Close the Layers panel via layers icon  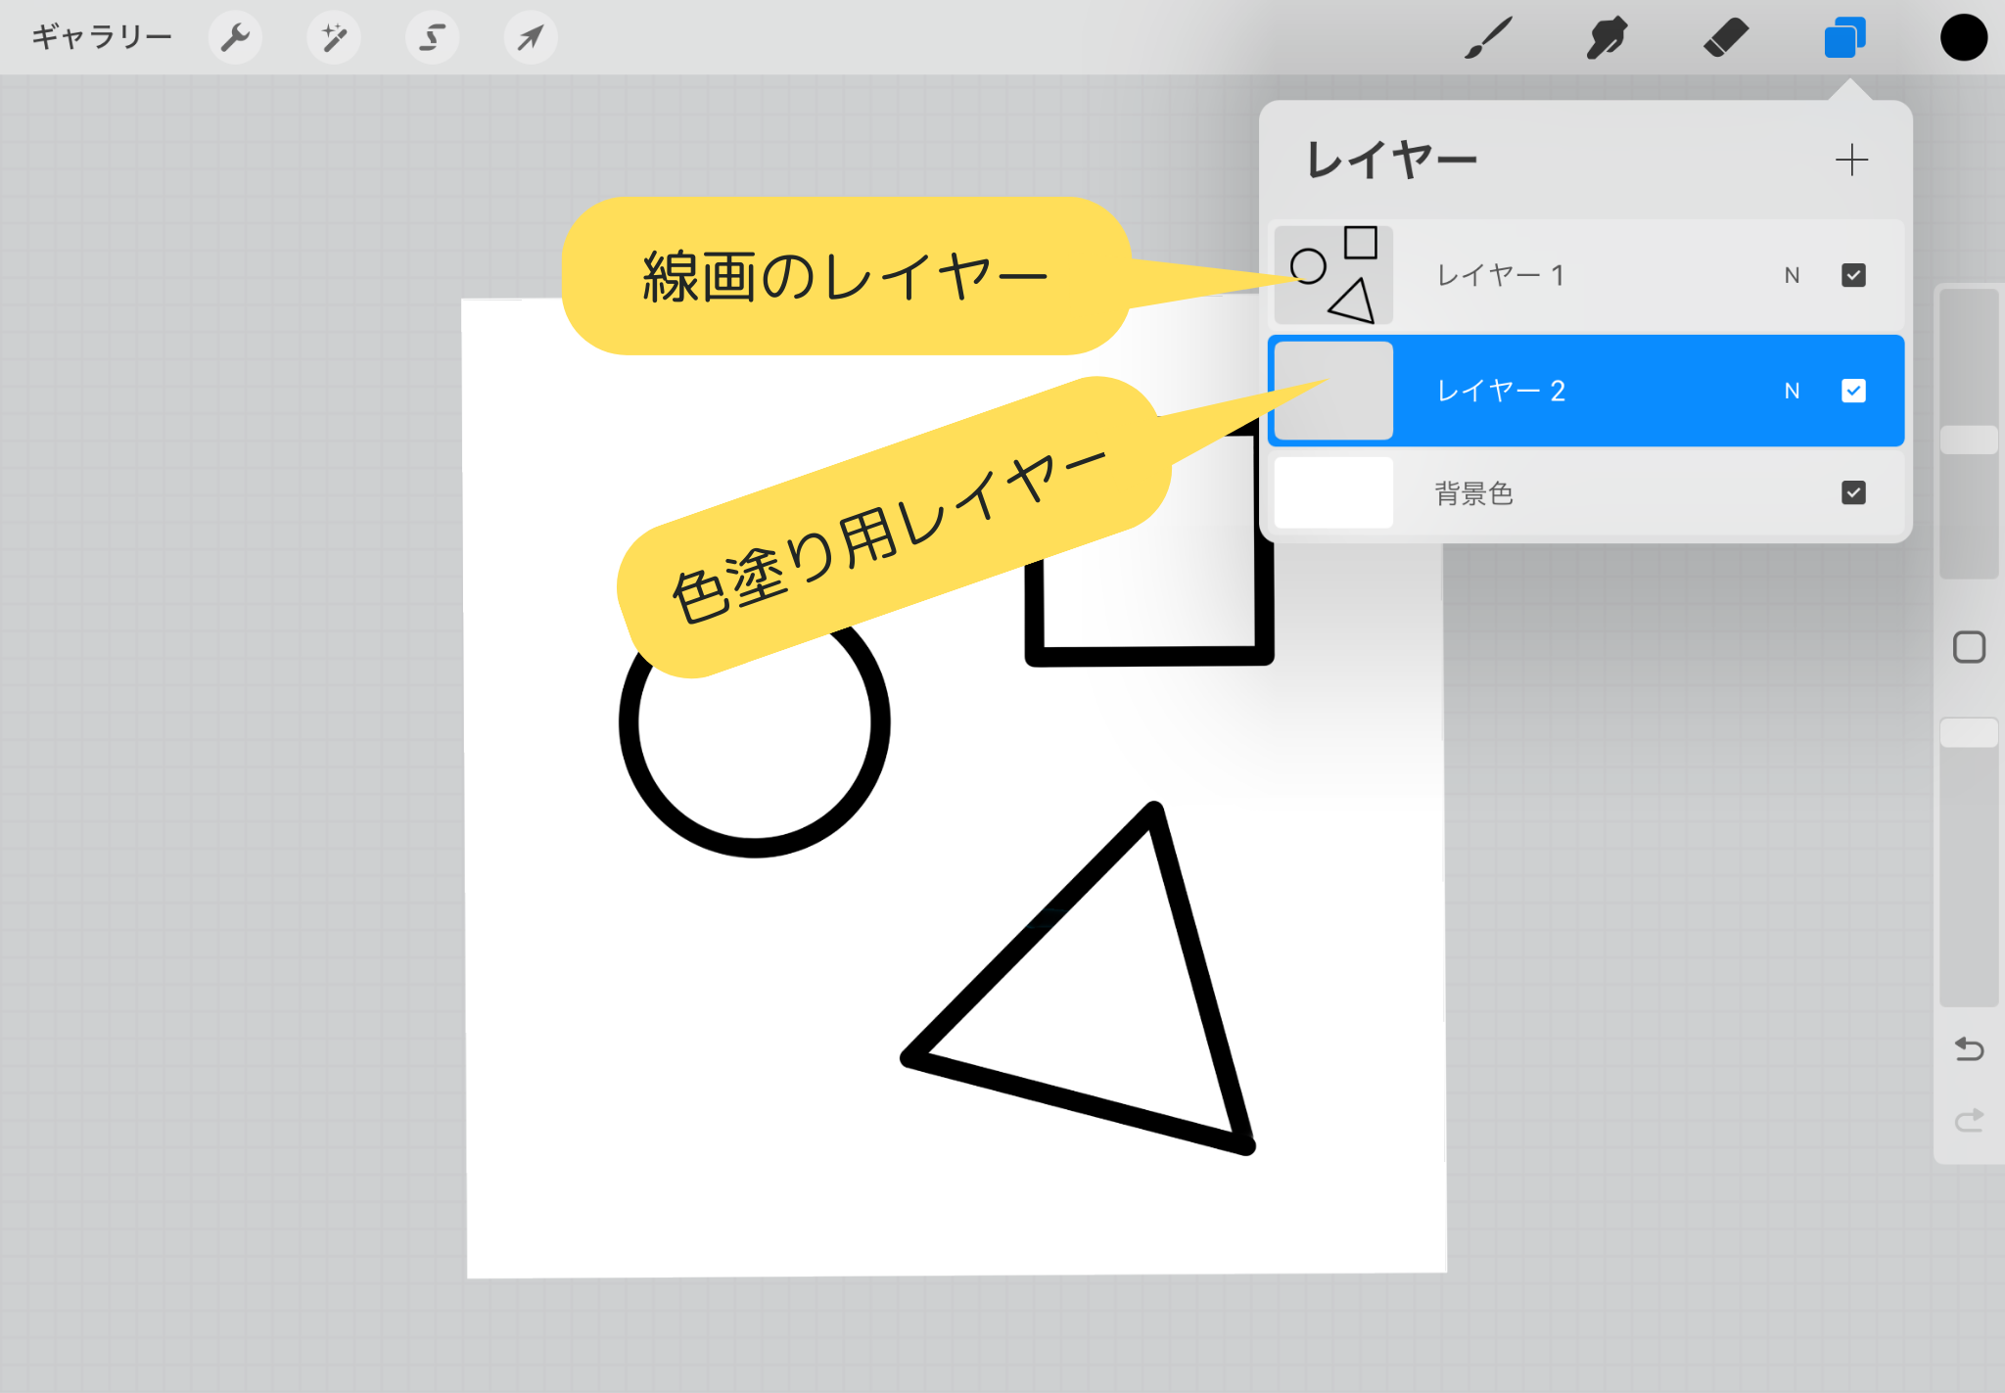click(1844, 38)
